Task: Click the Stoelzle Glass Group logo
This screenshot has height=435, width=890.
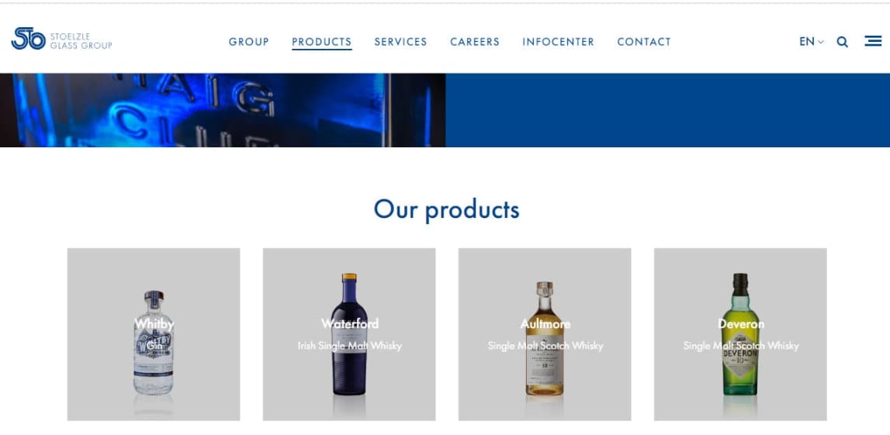Action: (x=61, y=39)
